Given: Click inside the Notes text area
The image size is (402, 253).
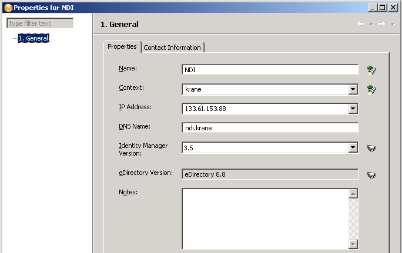Looking at the screenshot, I should click(265, 219).
